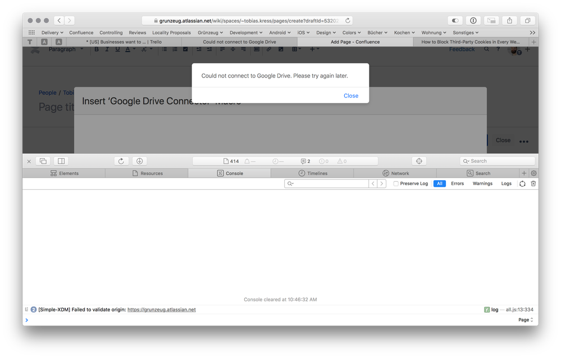This screenshot has width=561, height=358.
Task: Filter console by Warnings
Action: point(482,183)
